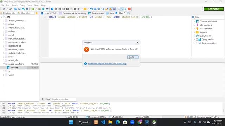The height and width of the screenshot is (126, 225).
Task: Tick the Query profile checkbox
Action: (x=197, y=40)
